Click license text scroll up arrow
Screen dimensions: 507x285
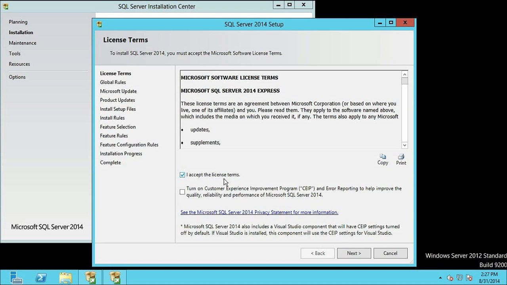pyautogui.click(x=404, y=74)
